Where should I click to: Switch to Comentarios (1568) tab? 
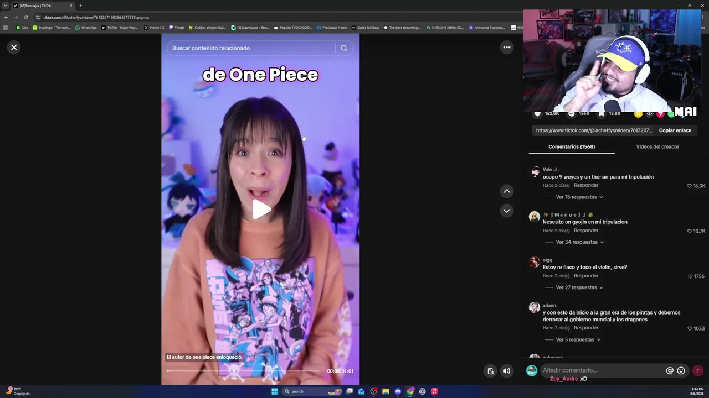coord(572,146)
